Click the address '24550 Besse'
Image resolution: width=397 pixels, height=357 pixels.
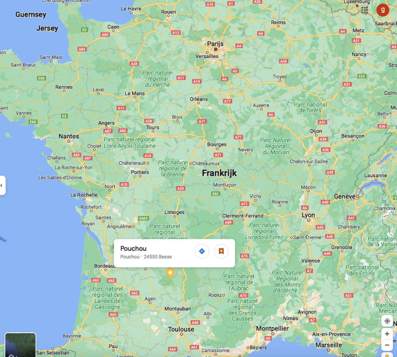(158, 257)
